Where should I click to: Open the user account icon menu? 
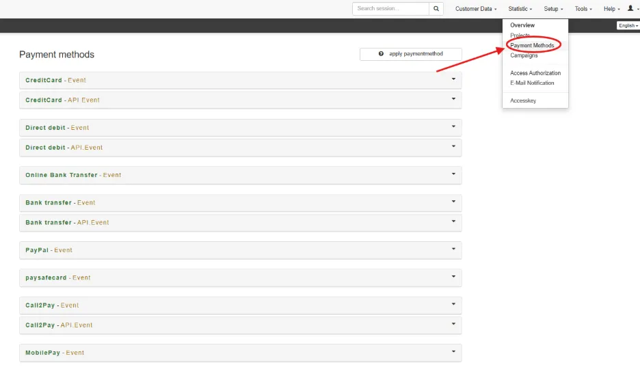click(632, 9)
